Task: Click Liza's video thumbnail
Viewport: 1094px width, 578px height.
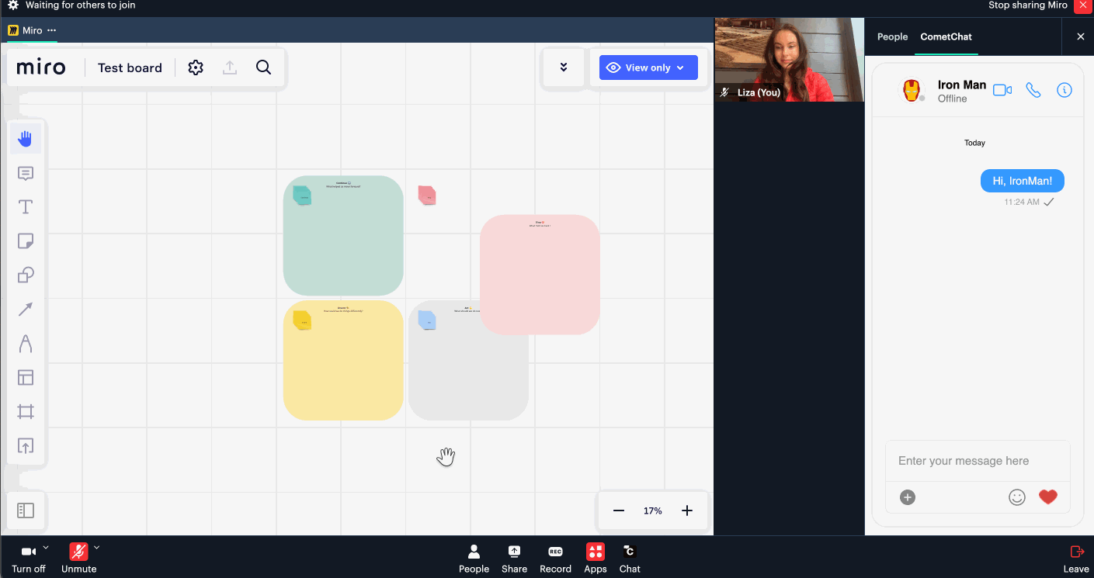Action: 789,60
